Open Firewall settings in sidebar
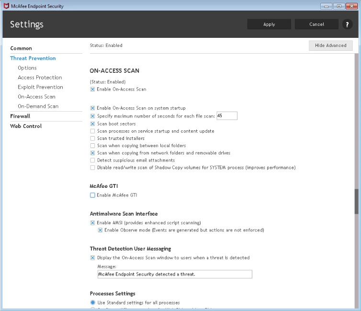 (20, 116)
